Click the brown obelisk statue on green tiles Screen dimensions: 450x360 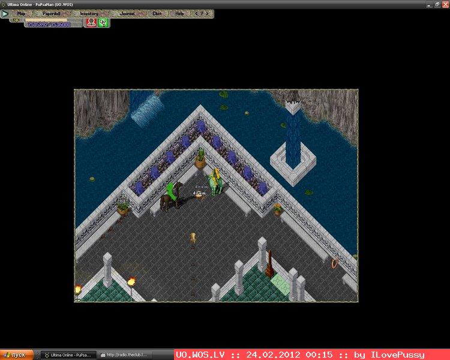coord(269,263)
